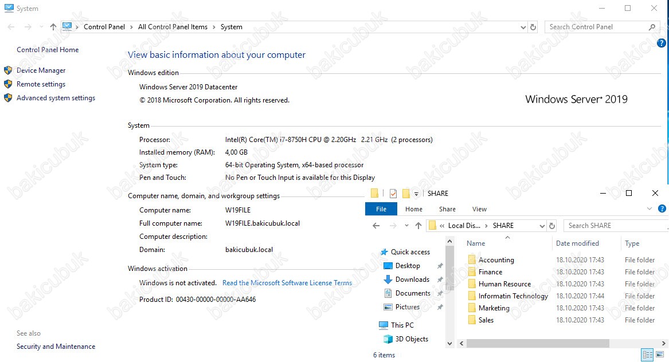The height and width of the screenshot is (362, 669).
Task: Click the Device Manager shield icon
Action: point(8,70)
